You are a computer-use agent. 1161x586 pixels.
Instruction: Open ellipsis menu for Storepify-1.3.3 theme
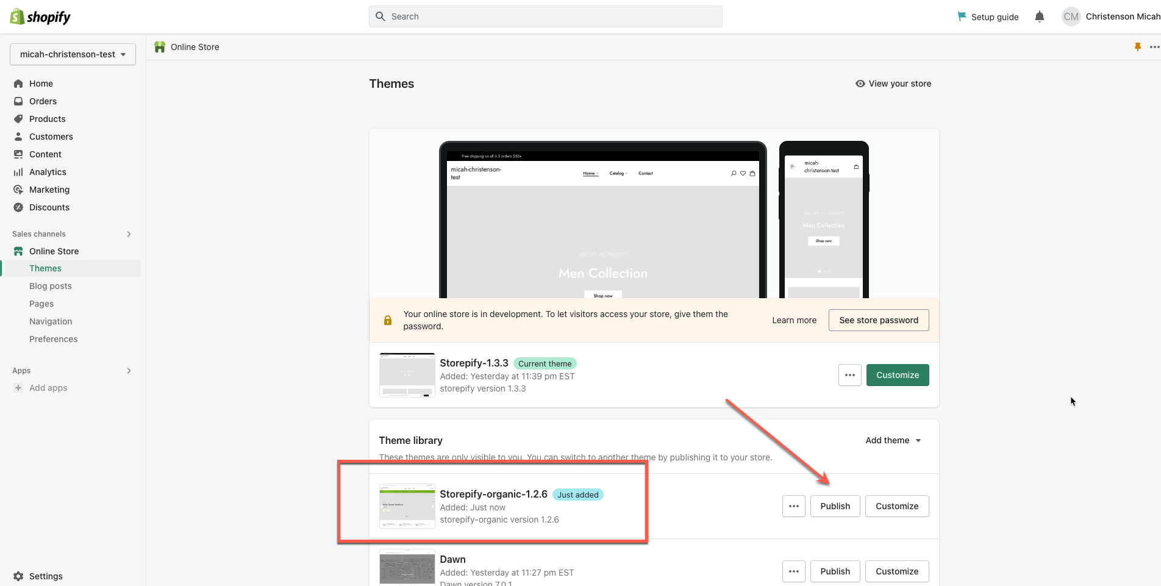pos(850,375)
